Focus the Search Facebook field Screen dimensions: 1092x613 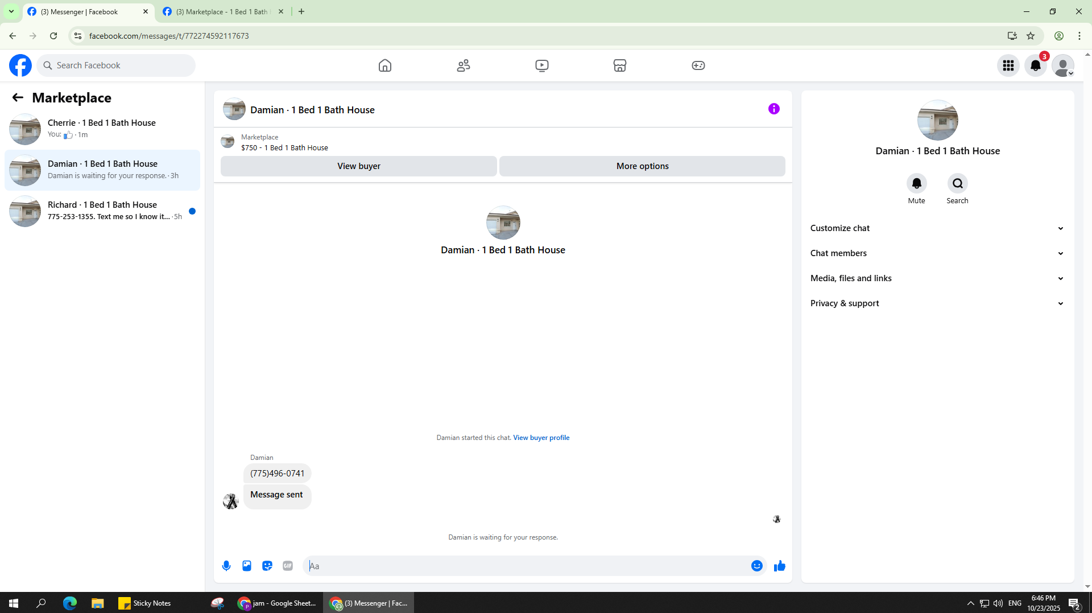click(x=117, y=65)
